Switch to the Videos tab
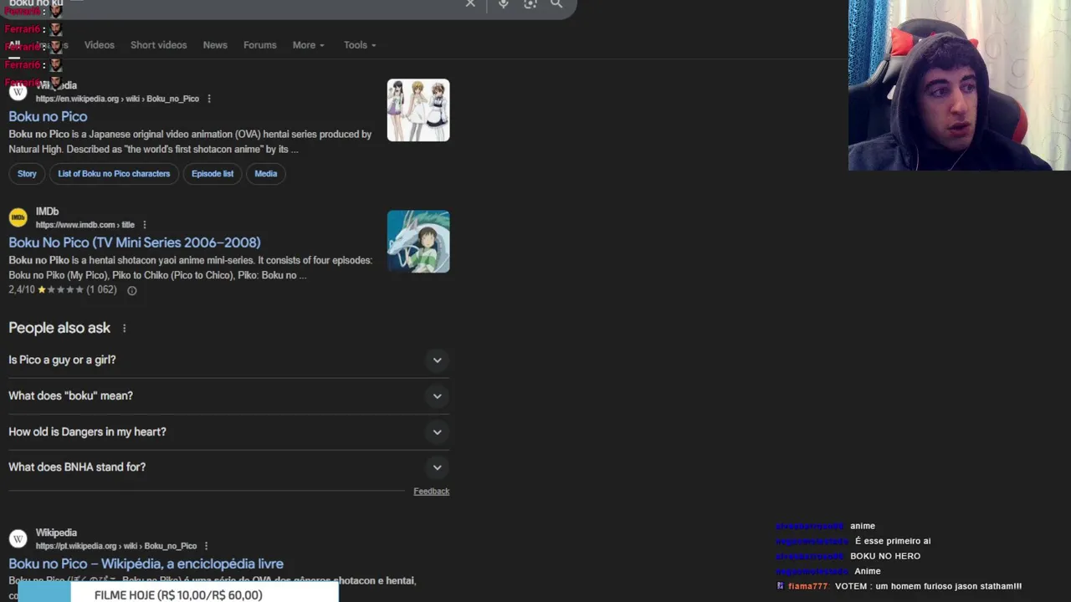Viewport: 1071px width, 602px height. (x=99, y=45)
